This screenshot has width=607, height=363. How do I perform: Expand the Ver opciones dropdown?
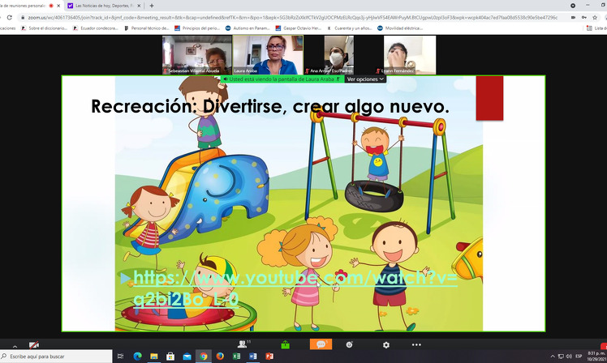pyautogui.click(x=365, y=79)
